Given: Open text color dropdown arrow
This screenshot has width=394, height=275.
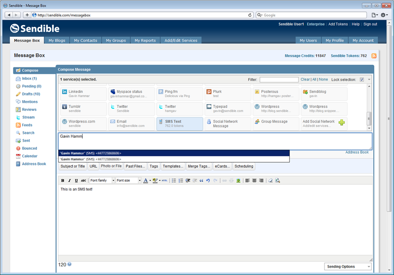Looking at the screenshot, I should (150, 181).
